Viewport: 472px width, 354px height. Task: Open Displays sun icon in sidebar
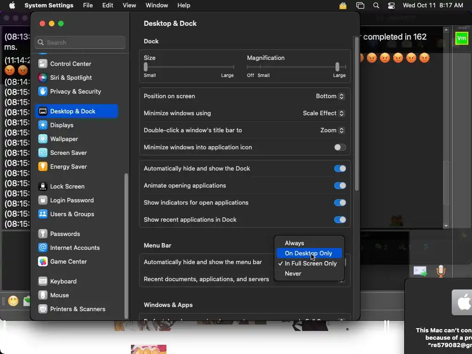(43, 125)
